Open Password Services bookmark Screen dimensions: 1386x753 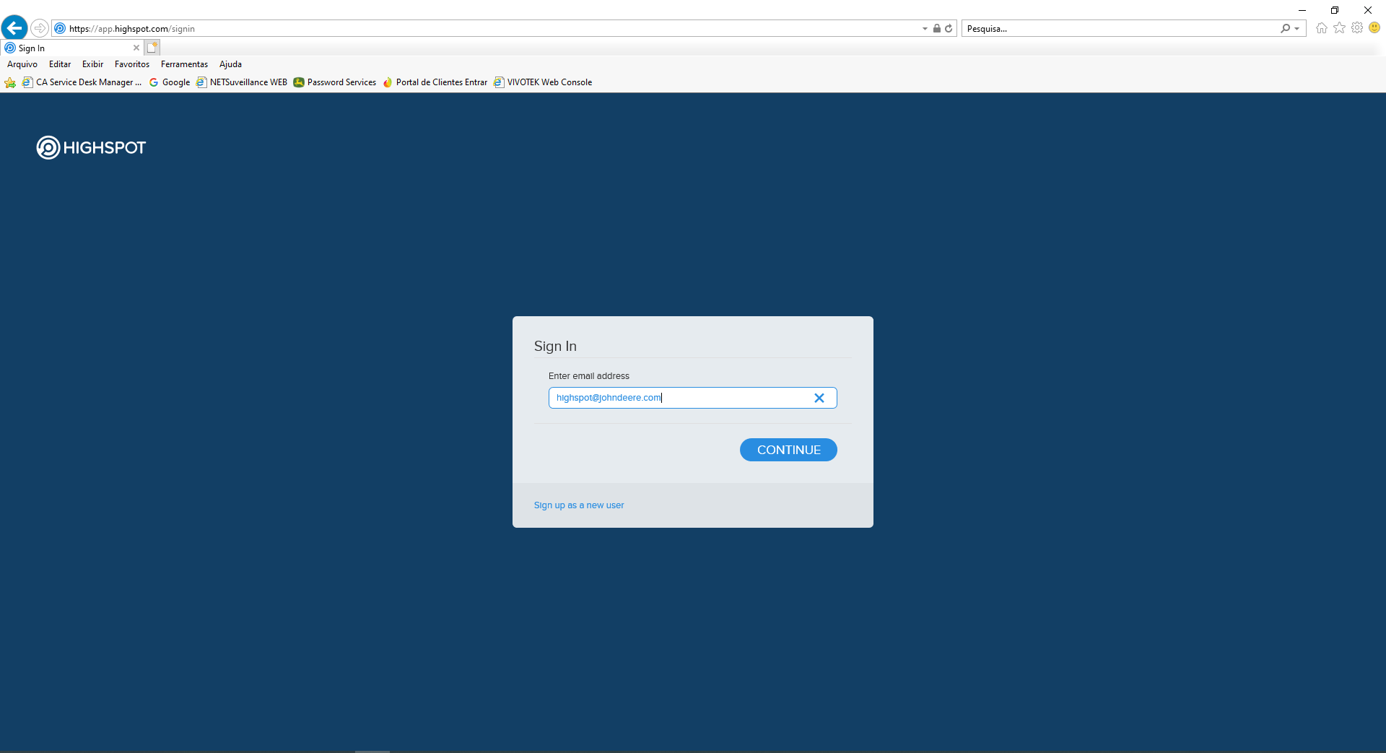(335, 82)
